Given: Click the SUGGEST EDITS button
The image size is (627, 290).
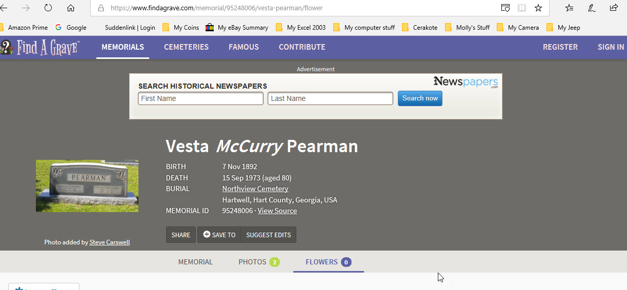Looking at the screenshot, I should [x=269, y=235].
